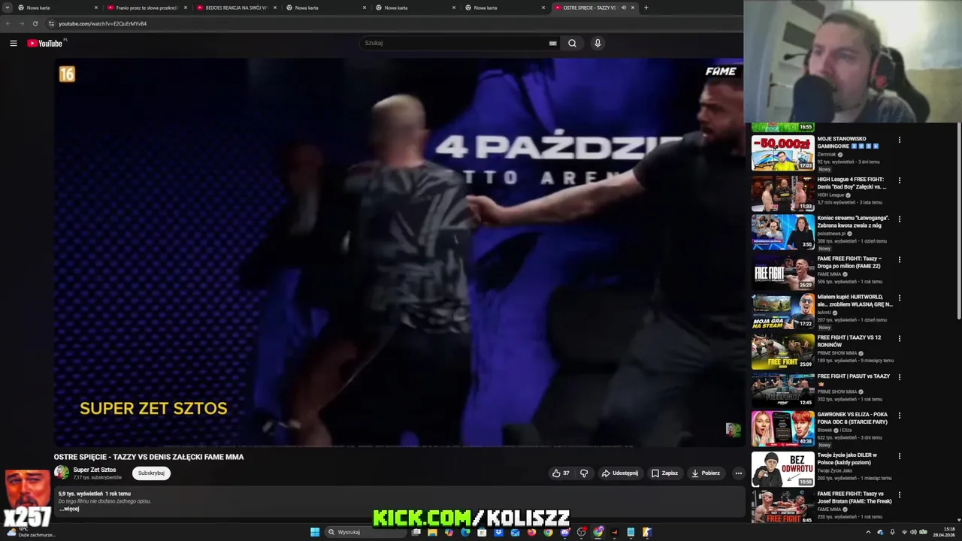This screenshot has width=962, height=541.
Task: Open options for Koniec streamu Łatwogang video
Action: tap(899, 219)
